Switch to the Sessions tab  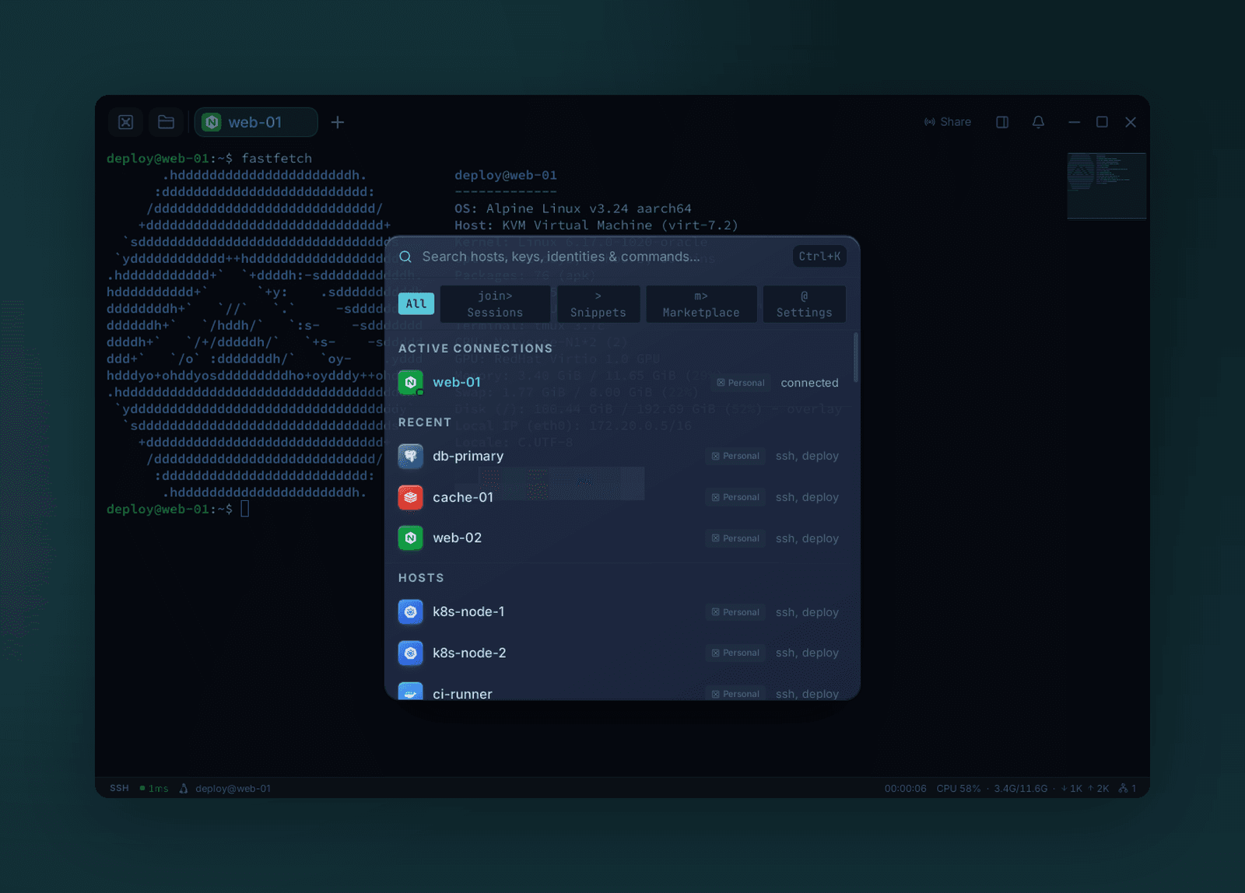(x=495, y=303)
